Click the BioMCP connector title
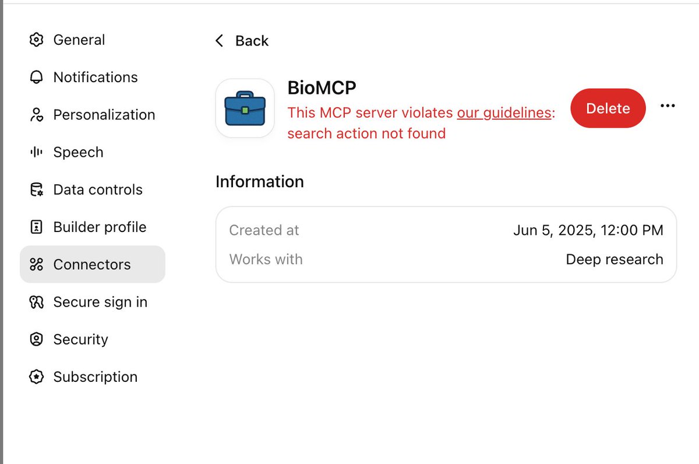 (x=322, y=87)
